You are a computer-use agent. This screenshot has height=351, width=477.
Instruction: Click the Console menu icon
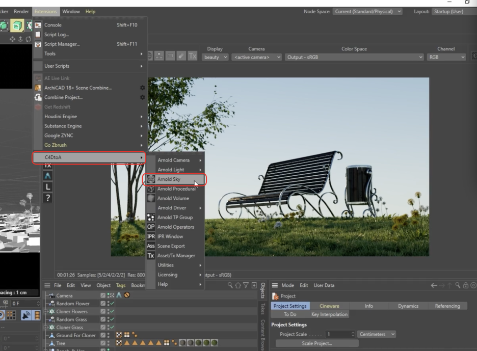(x=38, y=25)
